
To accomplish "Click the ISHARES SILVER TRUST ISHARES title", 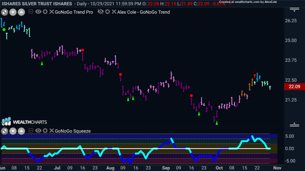I will (x=37, y=4).
